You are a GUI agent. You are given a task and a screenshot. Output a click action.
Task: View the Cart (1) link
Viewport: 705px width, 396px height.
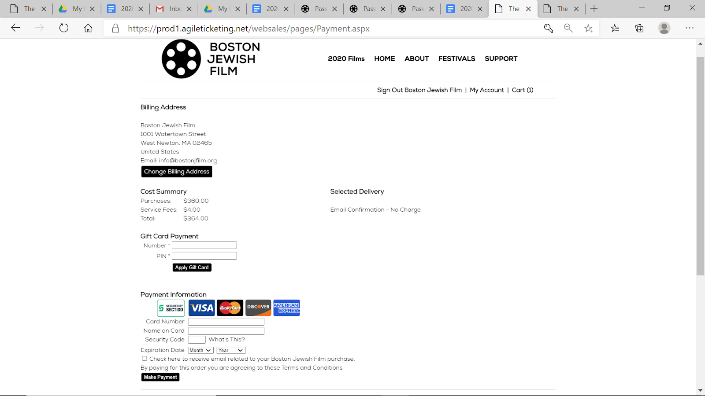(x=523, y=90)
